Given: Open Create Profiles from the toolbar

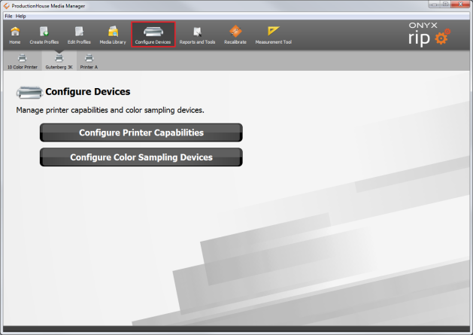Looking at the screenshot, I should [x=44, y=35].
